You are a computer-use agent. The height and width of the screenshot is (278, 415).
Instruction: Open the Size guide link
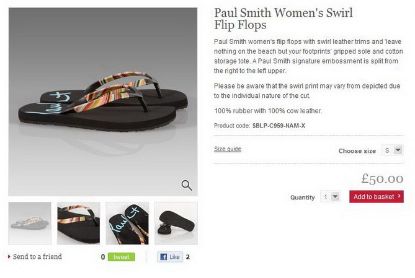click(x=228, y=149)
